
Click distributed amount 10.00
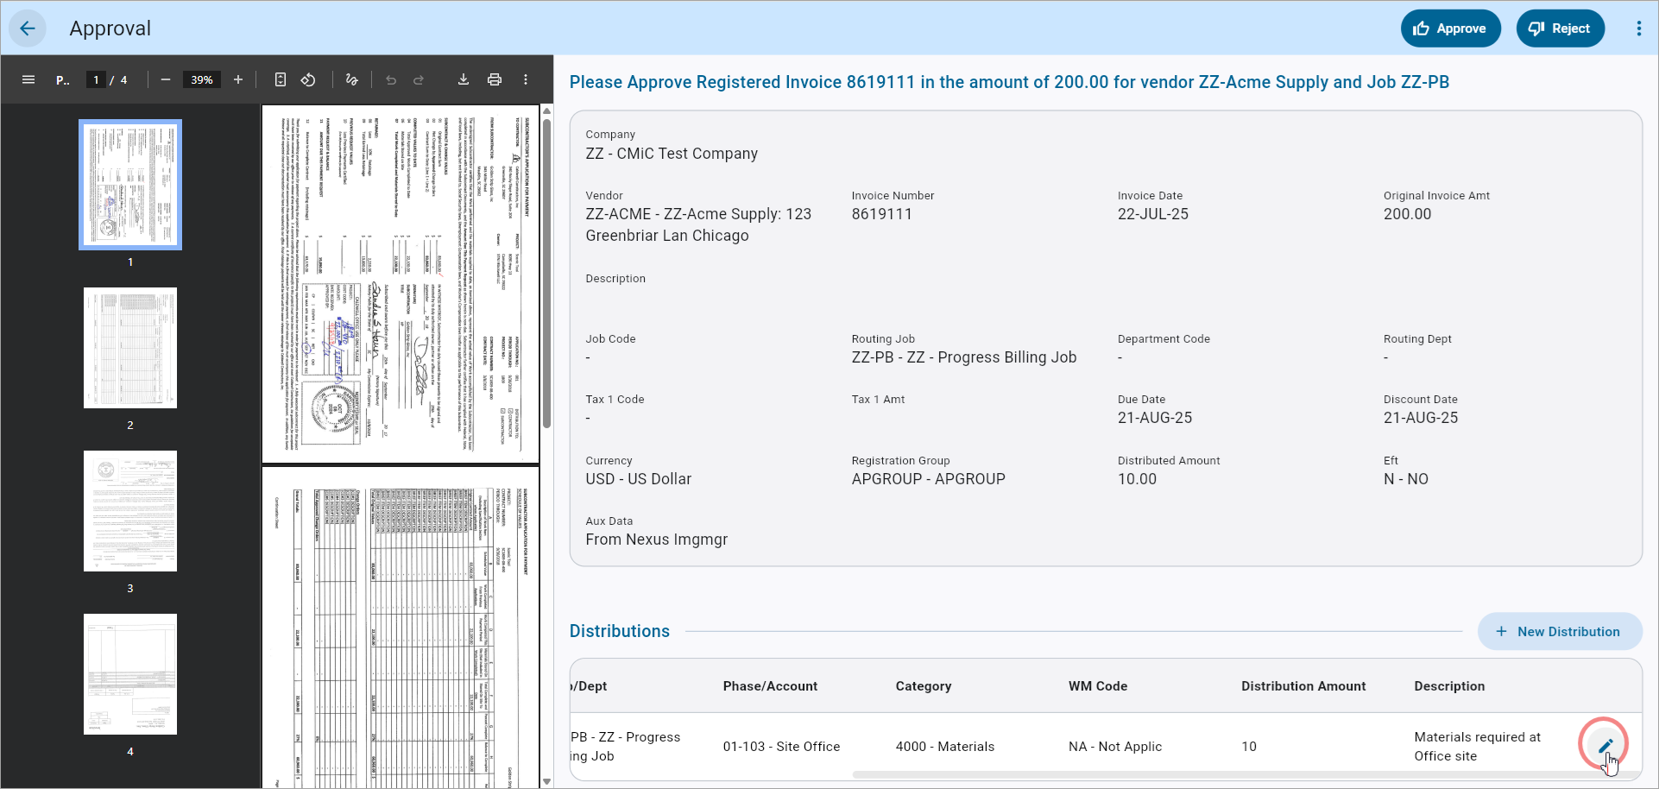[1137, 479]
